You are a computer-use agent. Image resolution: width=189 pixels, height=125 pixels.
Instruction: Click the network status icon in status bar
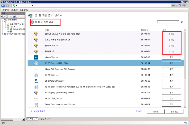pyautogui.click(x=186, y=123)
